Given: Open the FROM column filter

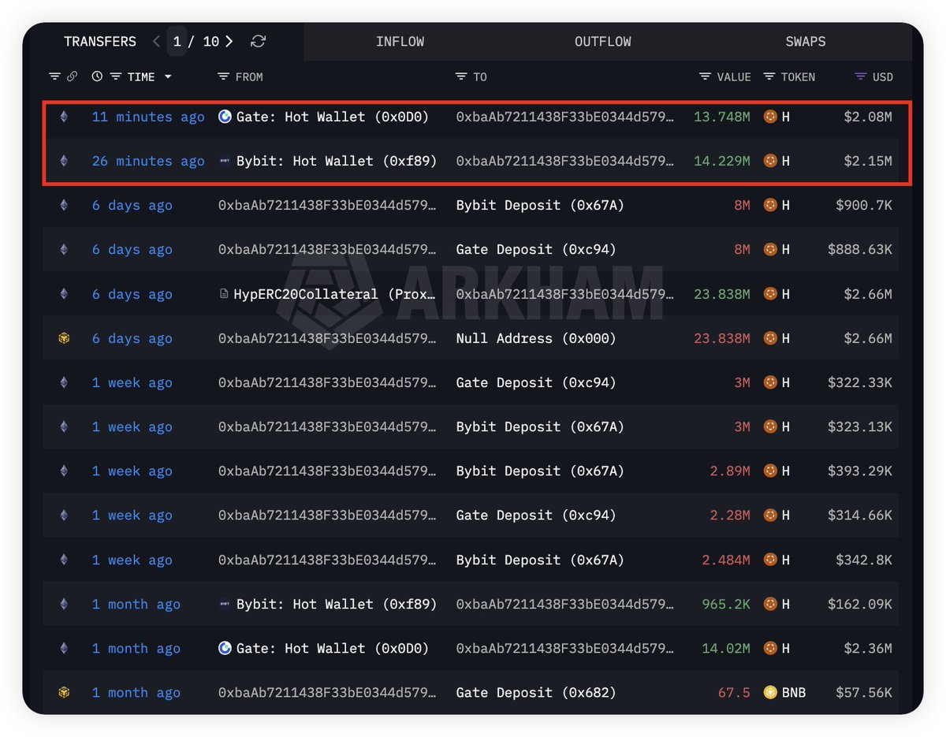Looking at the screenshot, I should tap(223, 76).
